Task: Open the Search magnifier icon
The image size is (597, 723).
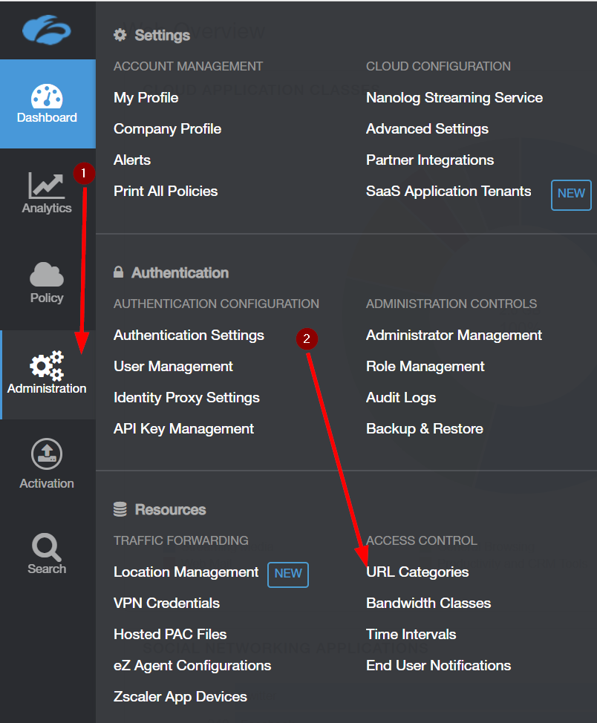Action: pyautogui.click(x=47, y=547)
